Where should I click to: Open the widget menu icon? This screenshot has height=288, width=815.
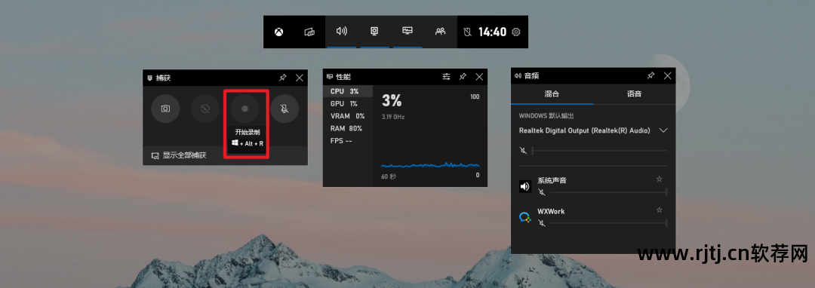[310, 32]
